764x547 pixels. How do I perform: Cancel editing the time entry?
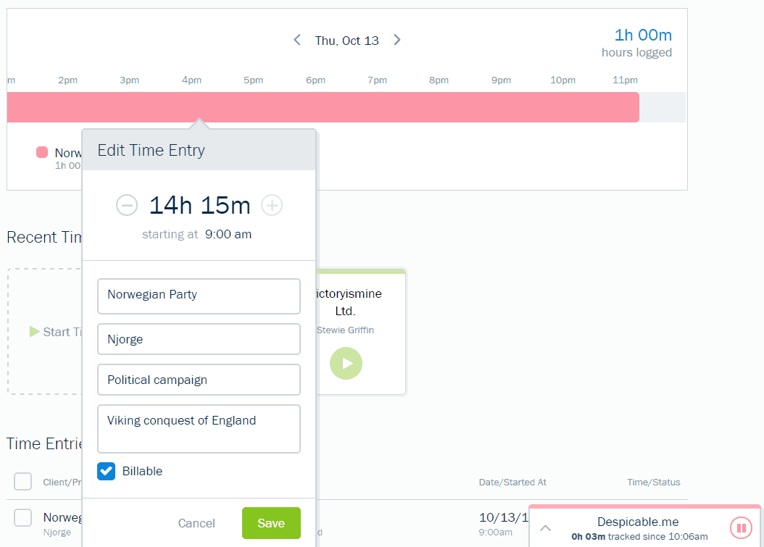[196, 522]
